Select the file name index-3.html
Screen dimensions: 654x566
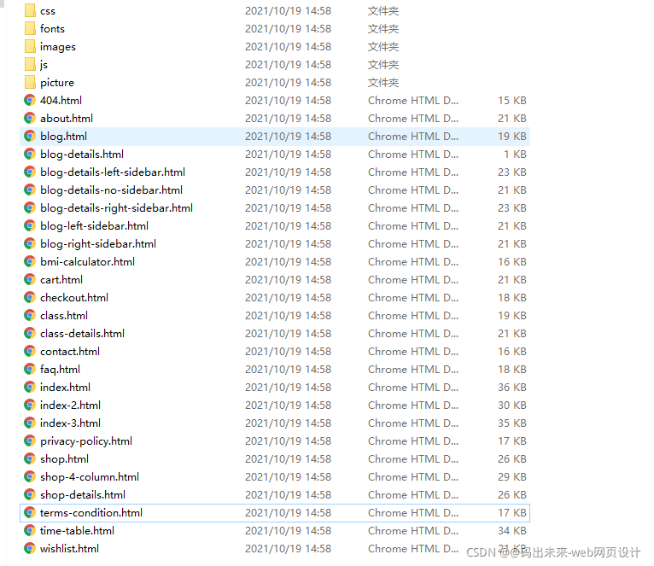(70, 423)
